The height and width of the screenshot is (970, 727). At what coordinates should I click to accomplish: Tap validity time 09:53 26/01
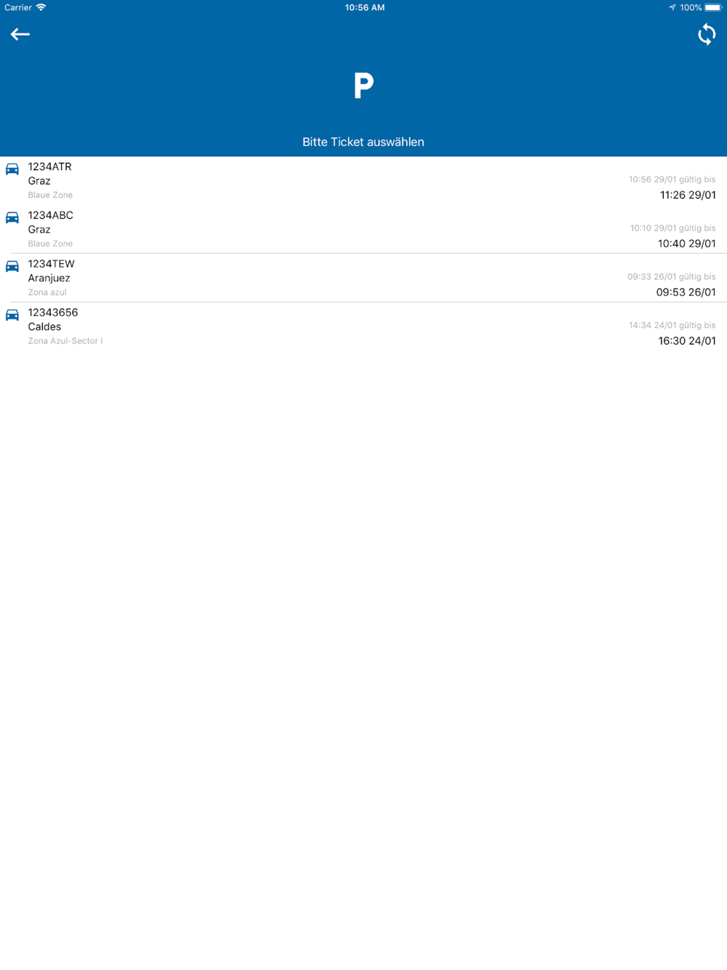click(686, 292)
